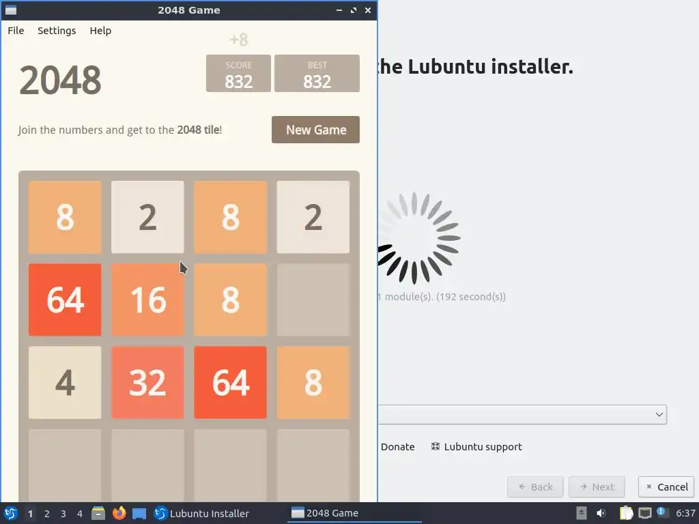
Task: Click the Cancel button in installer
Action: 666,487
